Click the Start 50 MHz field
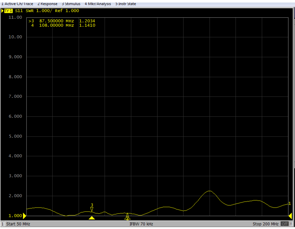Viewport: 295px width, 229px height. tap(18, 224)
